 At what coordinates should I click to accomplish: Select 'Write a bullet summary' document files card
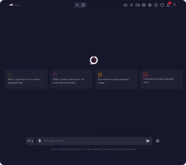(x=71, y=79)
